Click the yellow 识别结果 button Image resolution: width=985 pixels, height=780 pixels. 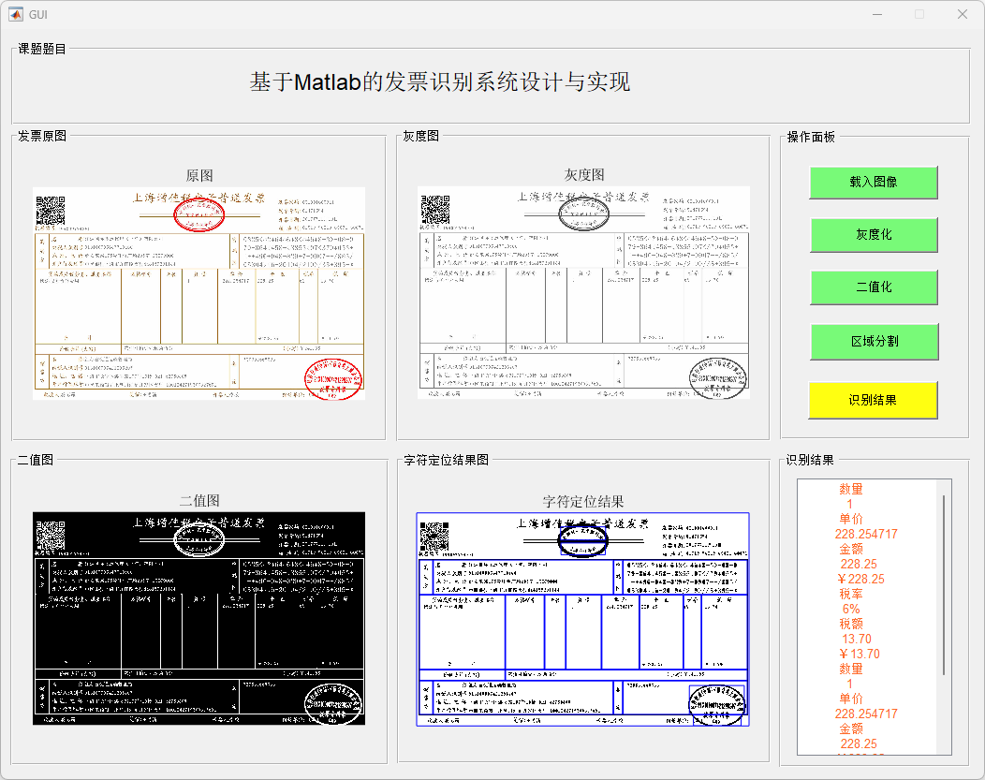pyautogui.click(x=873, y=400)
